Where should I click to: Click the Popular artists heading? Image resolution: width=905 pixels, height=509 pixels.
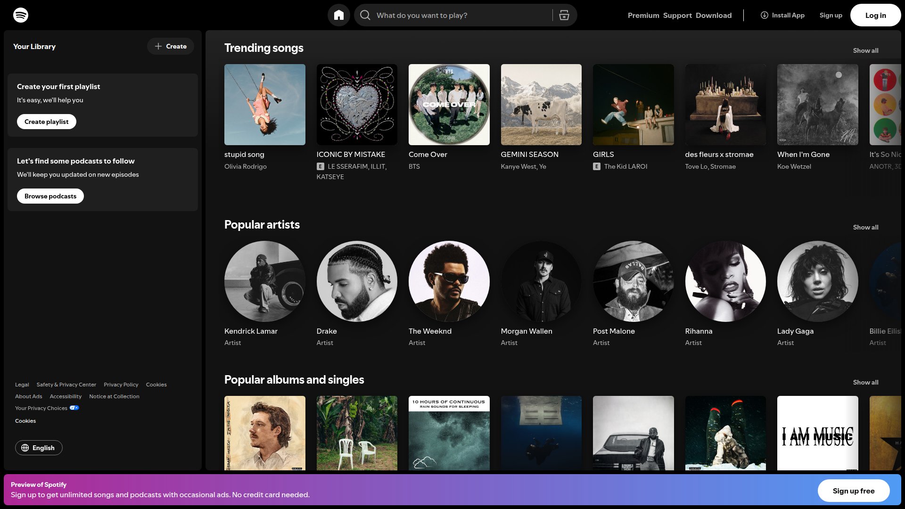click(x=262, y=225)
